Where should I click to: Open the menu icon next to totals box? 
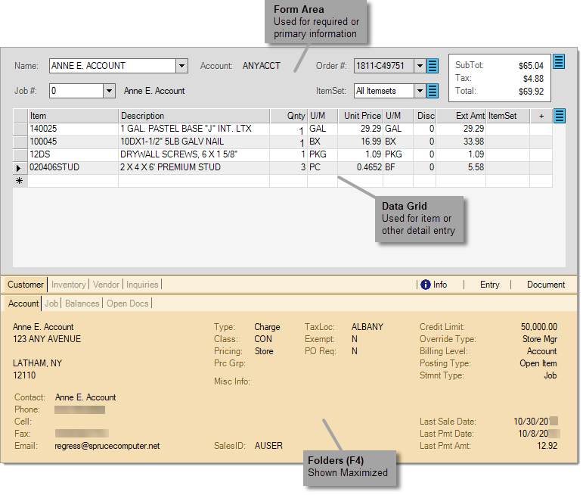click(x=559, y=62)
